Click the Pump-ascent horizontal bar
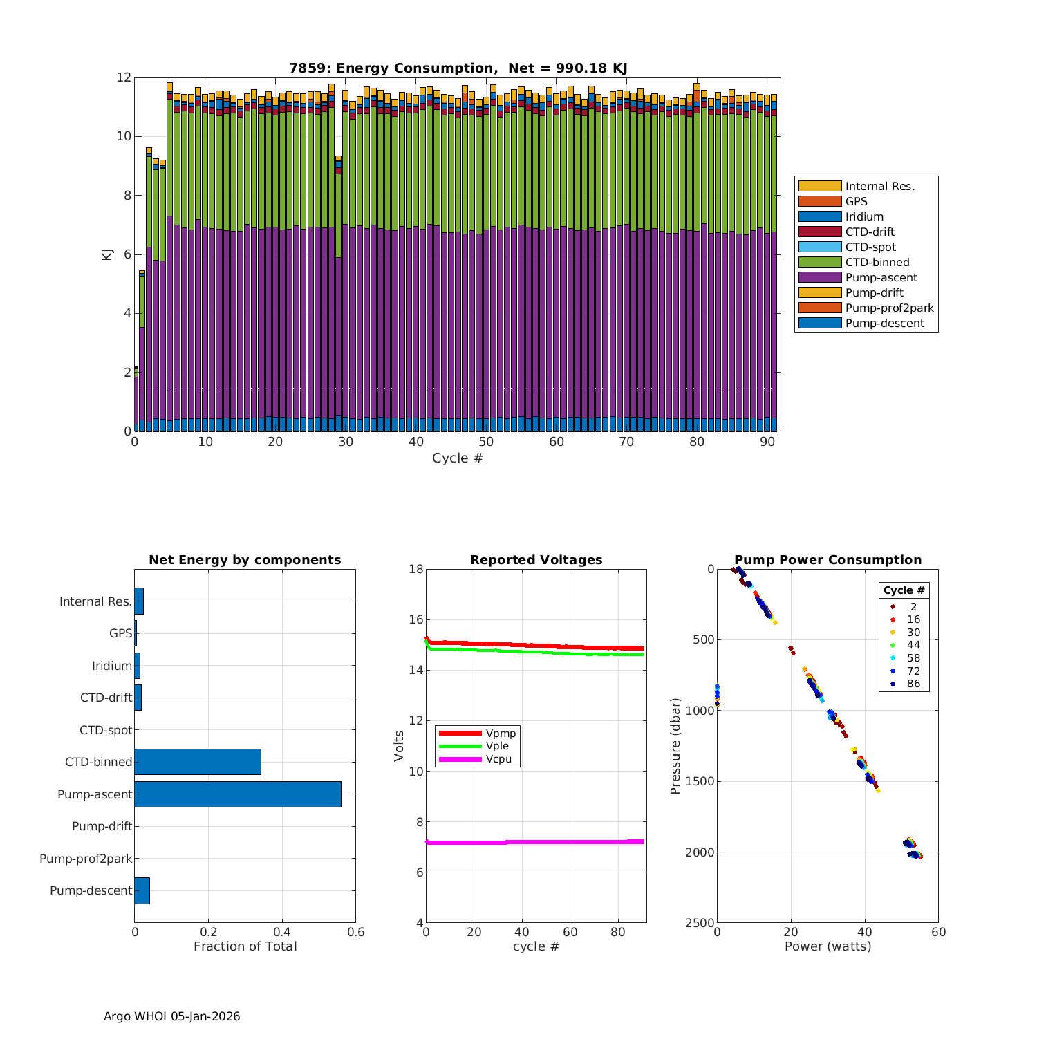The height and width of the screenshot is (1037, 1037). 238,794
